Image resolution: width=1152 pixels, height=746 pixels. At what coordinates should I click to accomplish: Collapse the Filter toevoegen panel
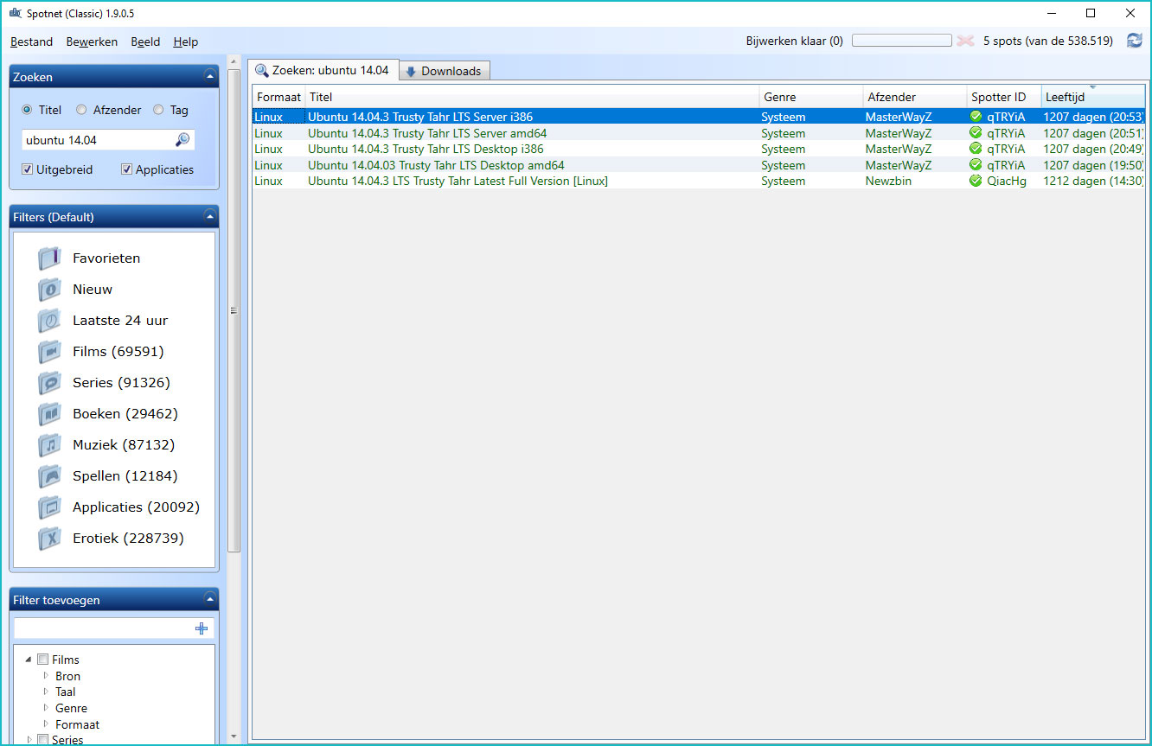pyautogui.click(x=209, y=600)
